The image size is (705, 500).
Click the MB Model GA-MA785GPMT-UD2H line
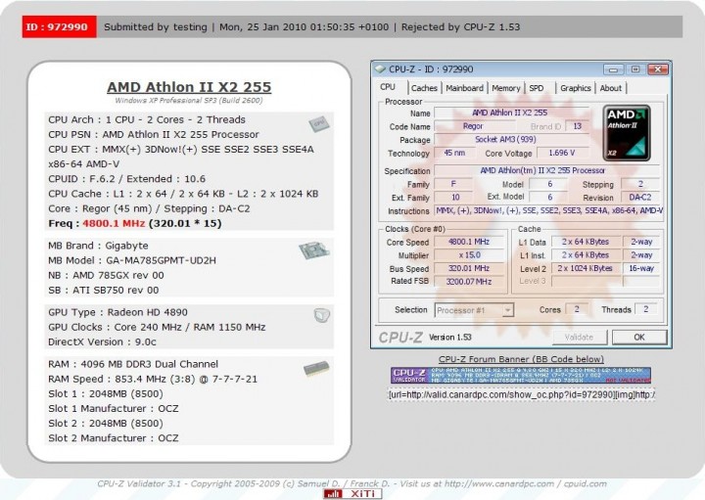point(132,260)
